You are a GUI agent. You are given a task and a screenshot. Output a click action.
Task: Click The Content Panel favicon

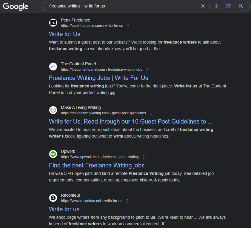53,67
